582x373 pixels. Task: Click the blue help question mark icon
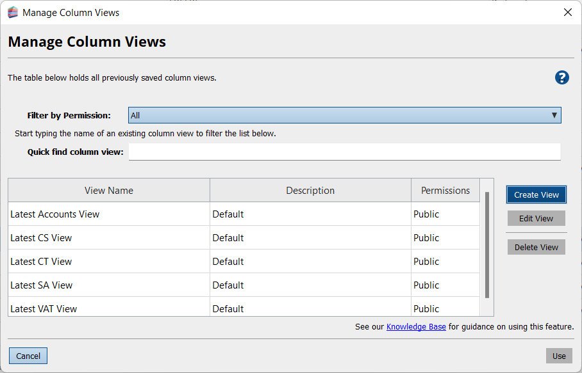(561, 77)
